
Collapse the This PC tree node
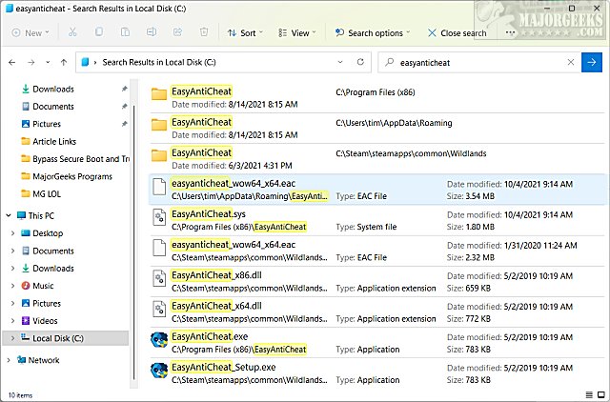9,216
